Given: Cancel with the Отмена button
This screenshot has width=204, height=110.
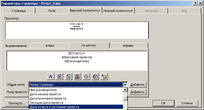Looking at the screenshot, I should [x=187, y=103].
